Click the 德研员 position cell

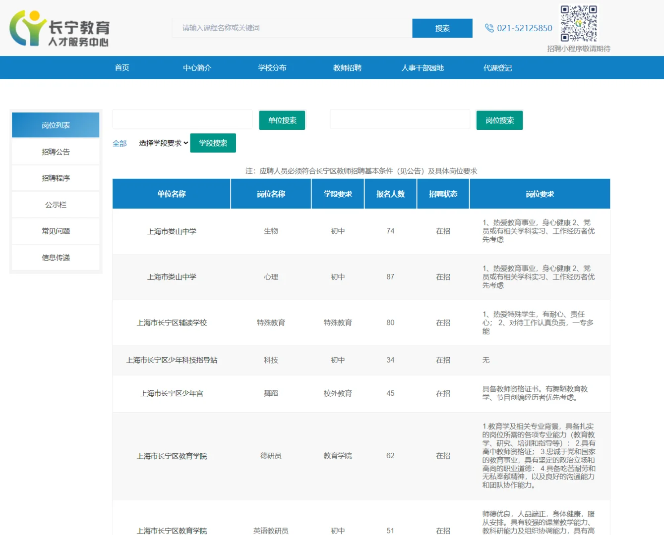click(x=271, y=456)
